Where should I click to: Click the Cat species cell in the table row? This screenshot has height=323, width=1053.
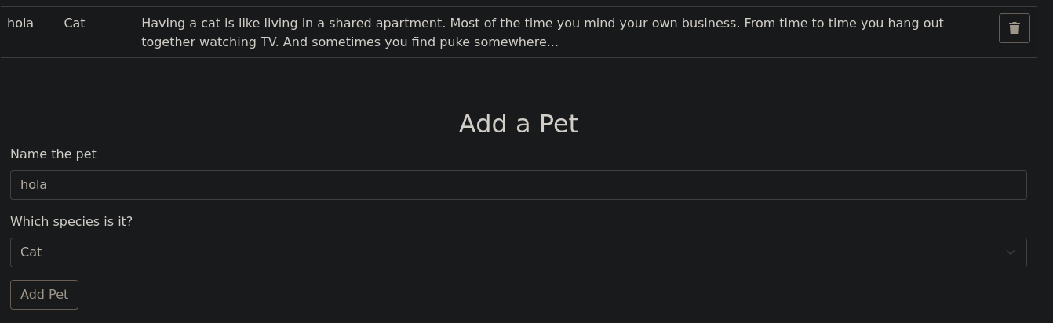75,24
